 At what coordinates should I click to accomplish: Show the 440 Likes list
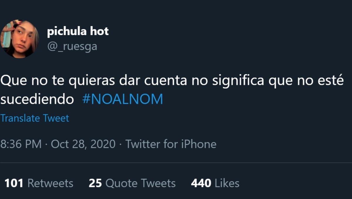[215, 183]
